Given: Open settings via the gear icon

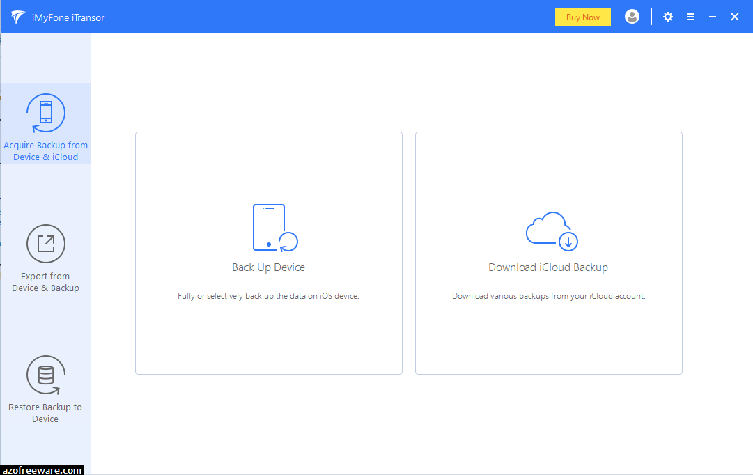Looking at the screenshot, I should [667, 17].
